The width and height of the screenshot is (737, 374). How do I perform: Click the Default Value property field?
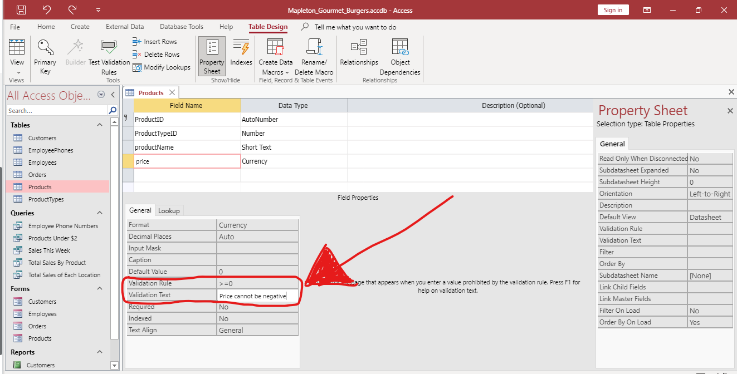tap(257, 272)
